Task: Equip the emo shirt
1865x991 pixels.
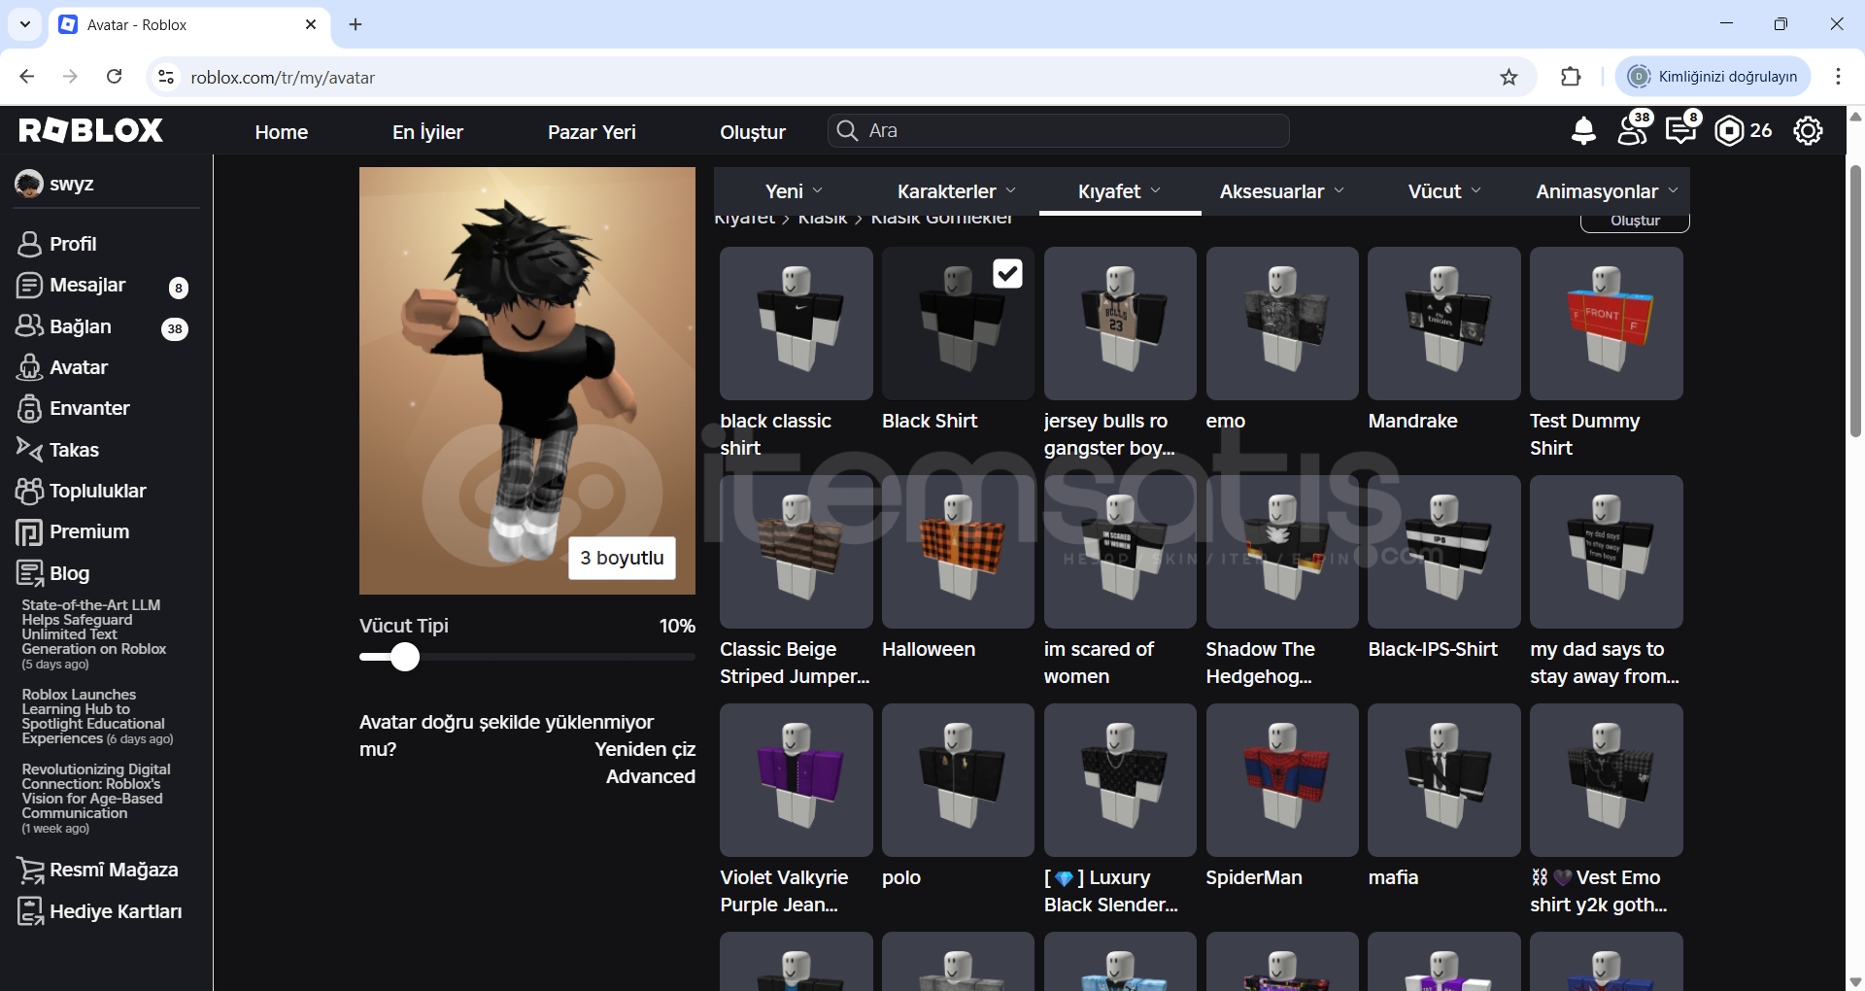Action: [1282, 324]
